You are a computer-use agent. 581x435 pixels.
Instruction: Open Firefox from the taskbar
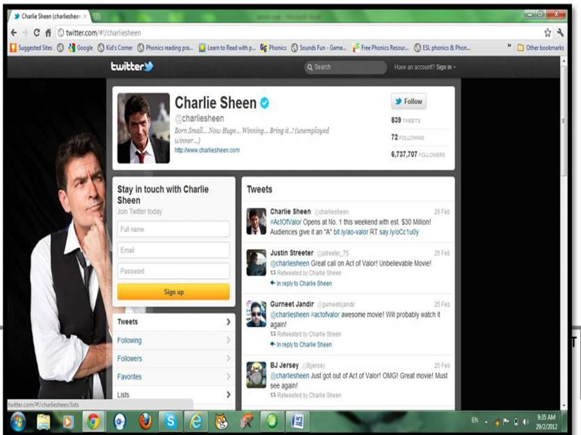click(x=145, y=422)
